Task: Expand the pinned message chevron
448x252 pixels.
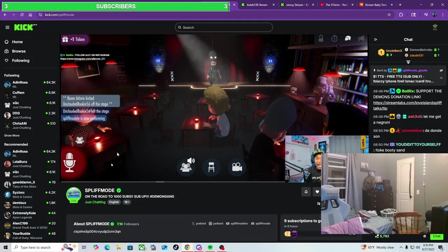Action: pyautogui.click(x=441, y=78)
